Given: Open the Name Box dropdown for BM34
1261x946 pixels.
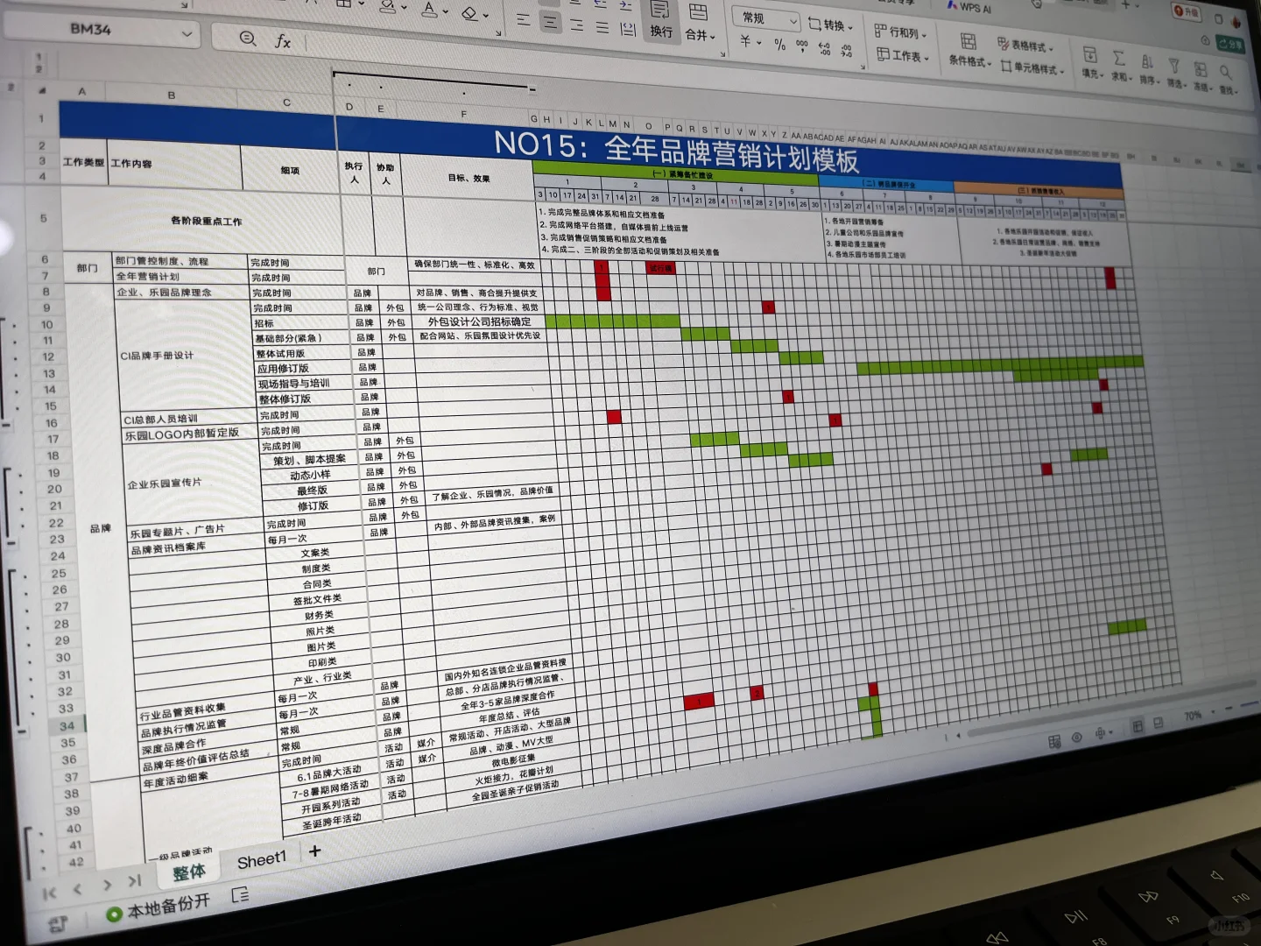Looking at the screenshot, I should pyautogui.click(x=187, y=34).
